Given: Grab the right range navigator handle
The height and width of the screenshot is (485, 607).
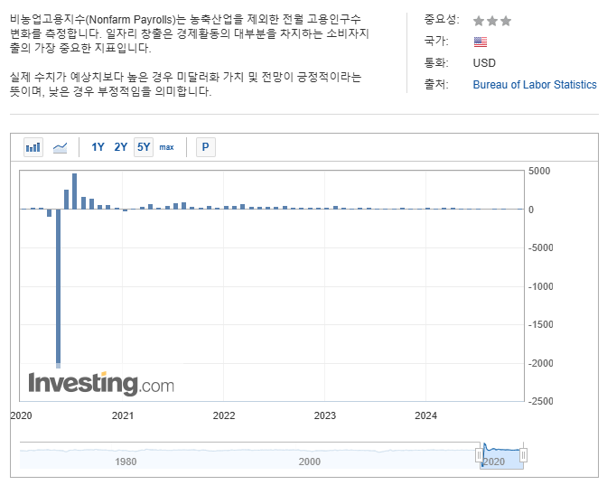Looking at the screenshot, I should pyautogui.click(x=523, y=455).
